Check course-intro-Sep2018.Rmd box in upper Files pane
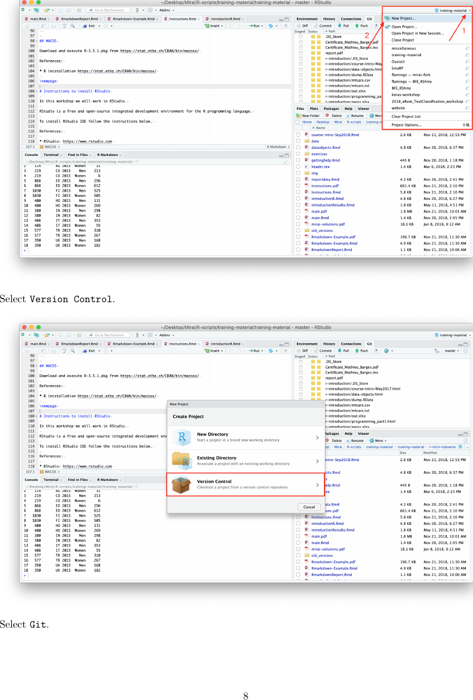The width and height of the screenshot is (473, 700). click(x=298, y=135)
